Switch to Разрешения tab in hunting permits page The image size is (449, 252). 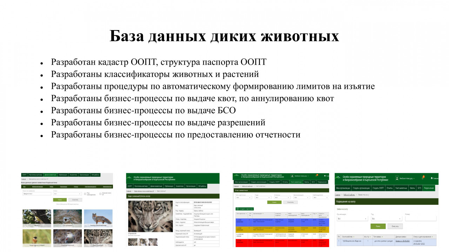[x=428, y=188]
